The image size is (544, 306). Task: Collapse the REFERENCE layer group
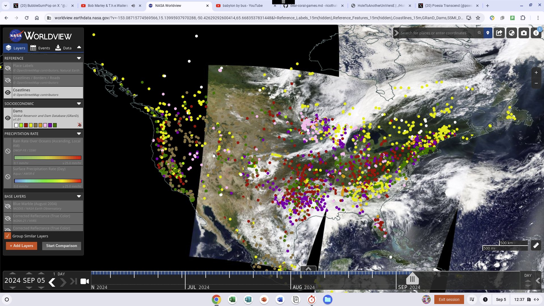(x=79, y=58)
